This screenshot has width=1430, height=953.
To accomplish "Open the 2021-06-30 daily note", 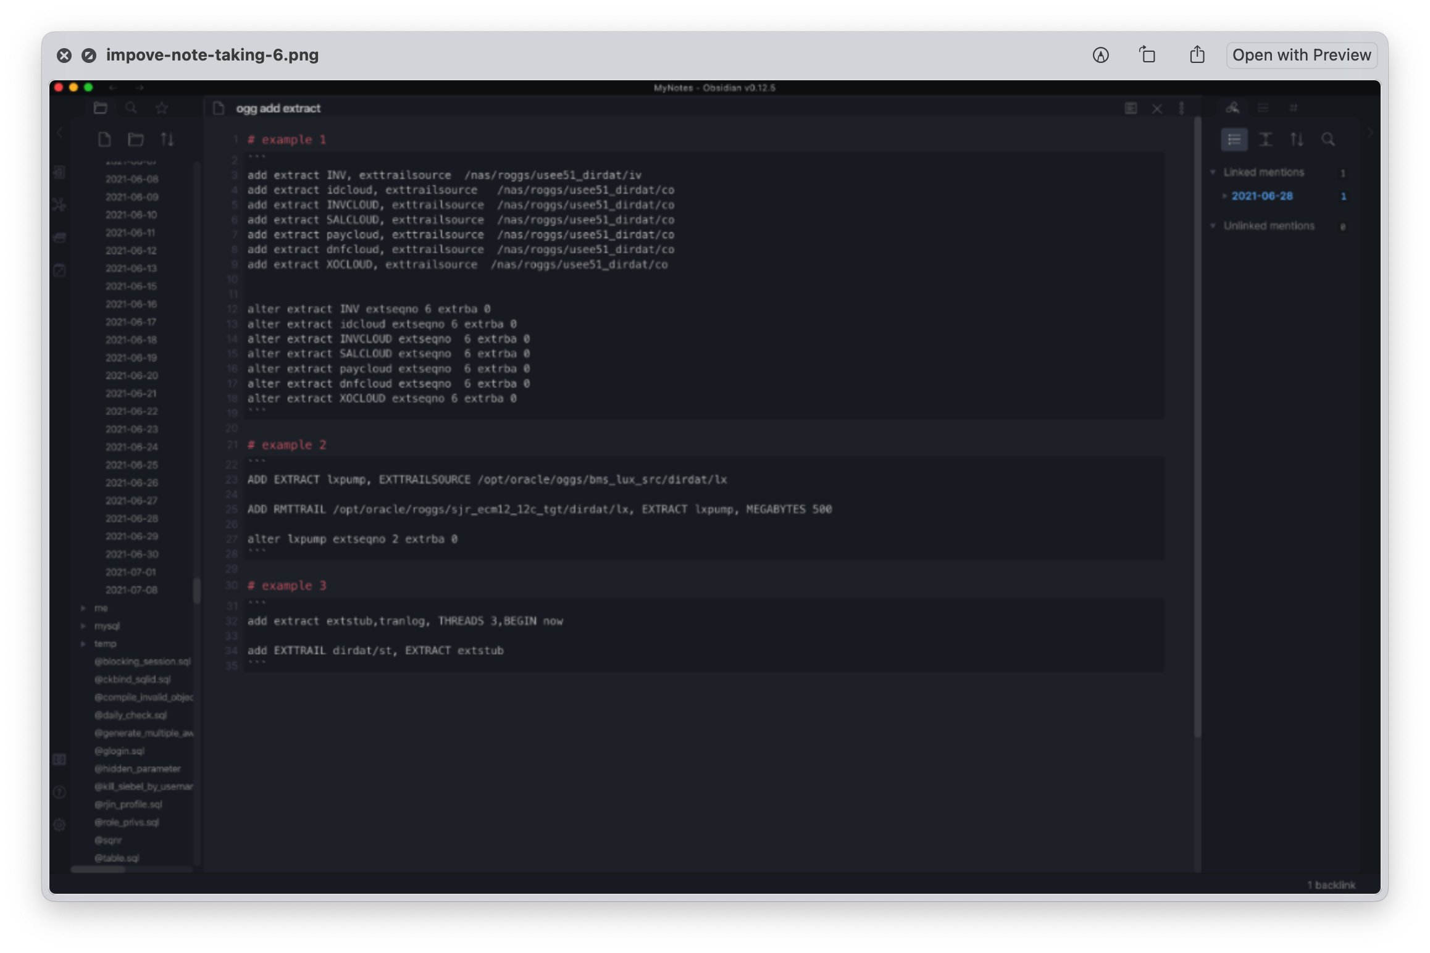I will click(132, 555).
